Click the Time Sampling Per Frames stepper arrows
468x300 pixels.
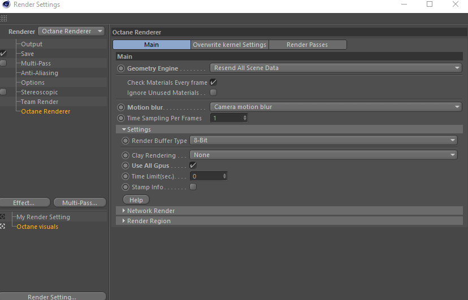pos(245,118)
